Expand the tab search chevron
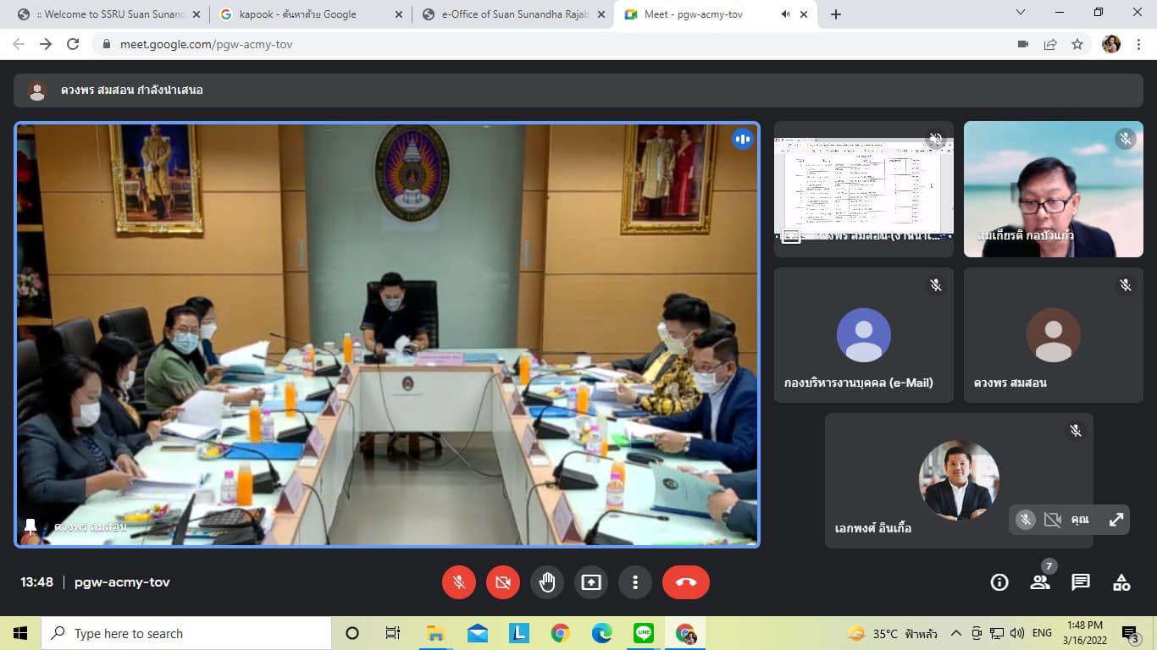The height and width of the screenshot is (650, 1157). tap(1021, 13)
